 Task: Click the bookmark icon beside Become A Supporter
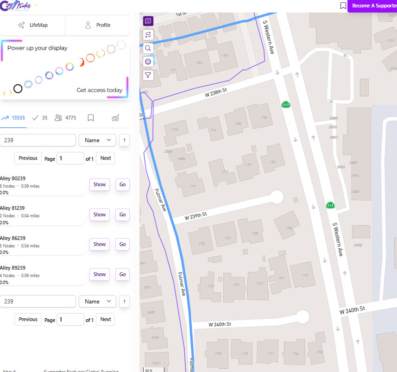click(x=343, y=6)
